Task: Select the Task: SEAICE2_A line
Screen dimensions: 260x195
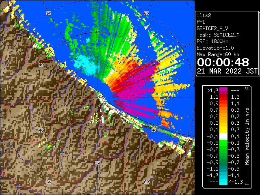Action: (x=218, y=35)
